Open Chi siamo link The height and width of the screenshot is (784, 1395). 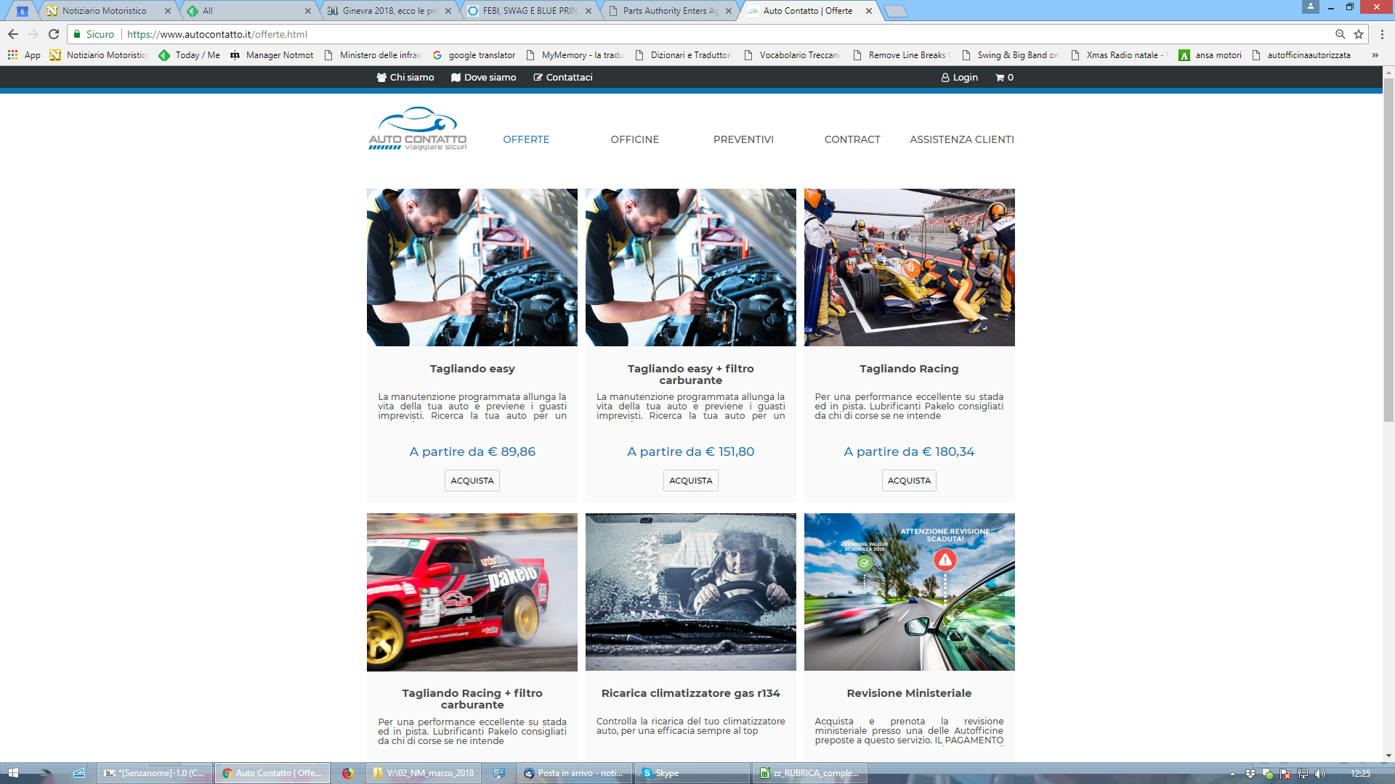pyautogui.click(x=405, y=78)
